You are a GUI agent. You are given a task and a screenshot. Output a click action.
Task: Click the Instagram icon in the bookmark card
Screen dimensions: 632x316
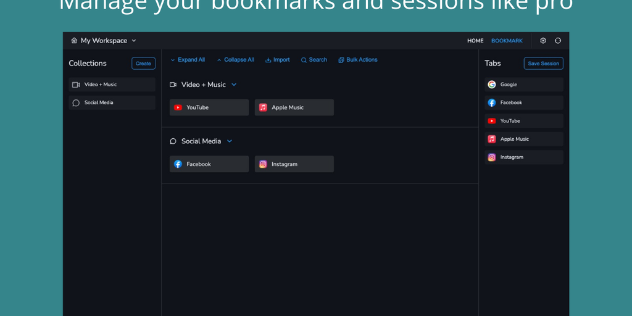coord(263,164)
